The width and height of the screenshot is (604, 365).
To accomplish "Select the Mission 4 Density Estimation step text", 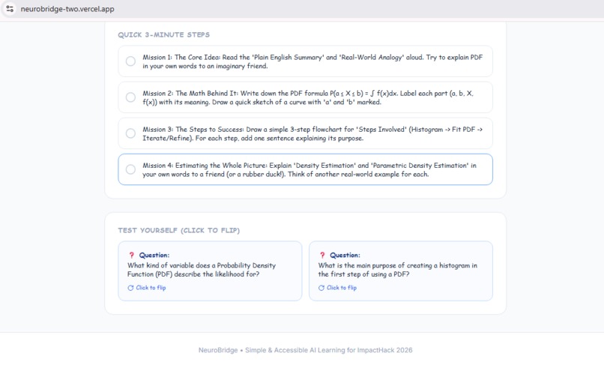I will (309, 169).
